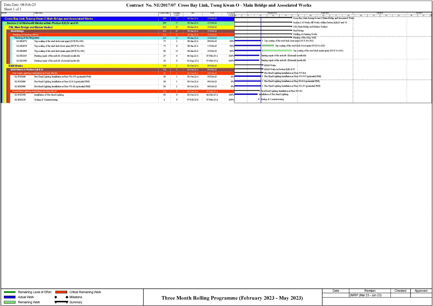Click the red Critical Remaining Work legend swatch

61,292
